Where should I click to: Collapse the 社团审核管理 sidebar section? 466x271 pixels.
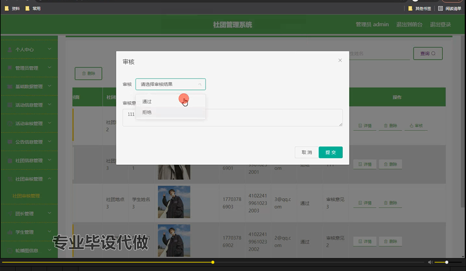coord(29,179)
